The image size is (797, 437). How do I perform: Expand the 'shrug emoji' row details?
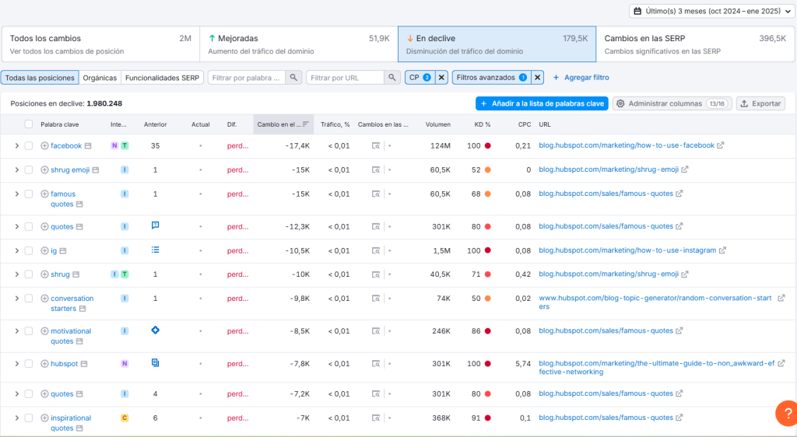(x=16, y=170)
